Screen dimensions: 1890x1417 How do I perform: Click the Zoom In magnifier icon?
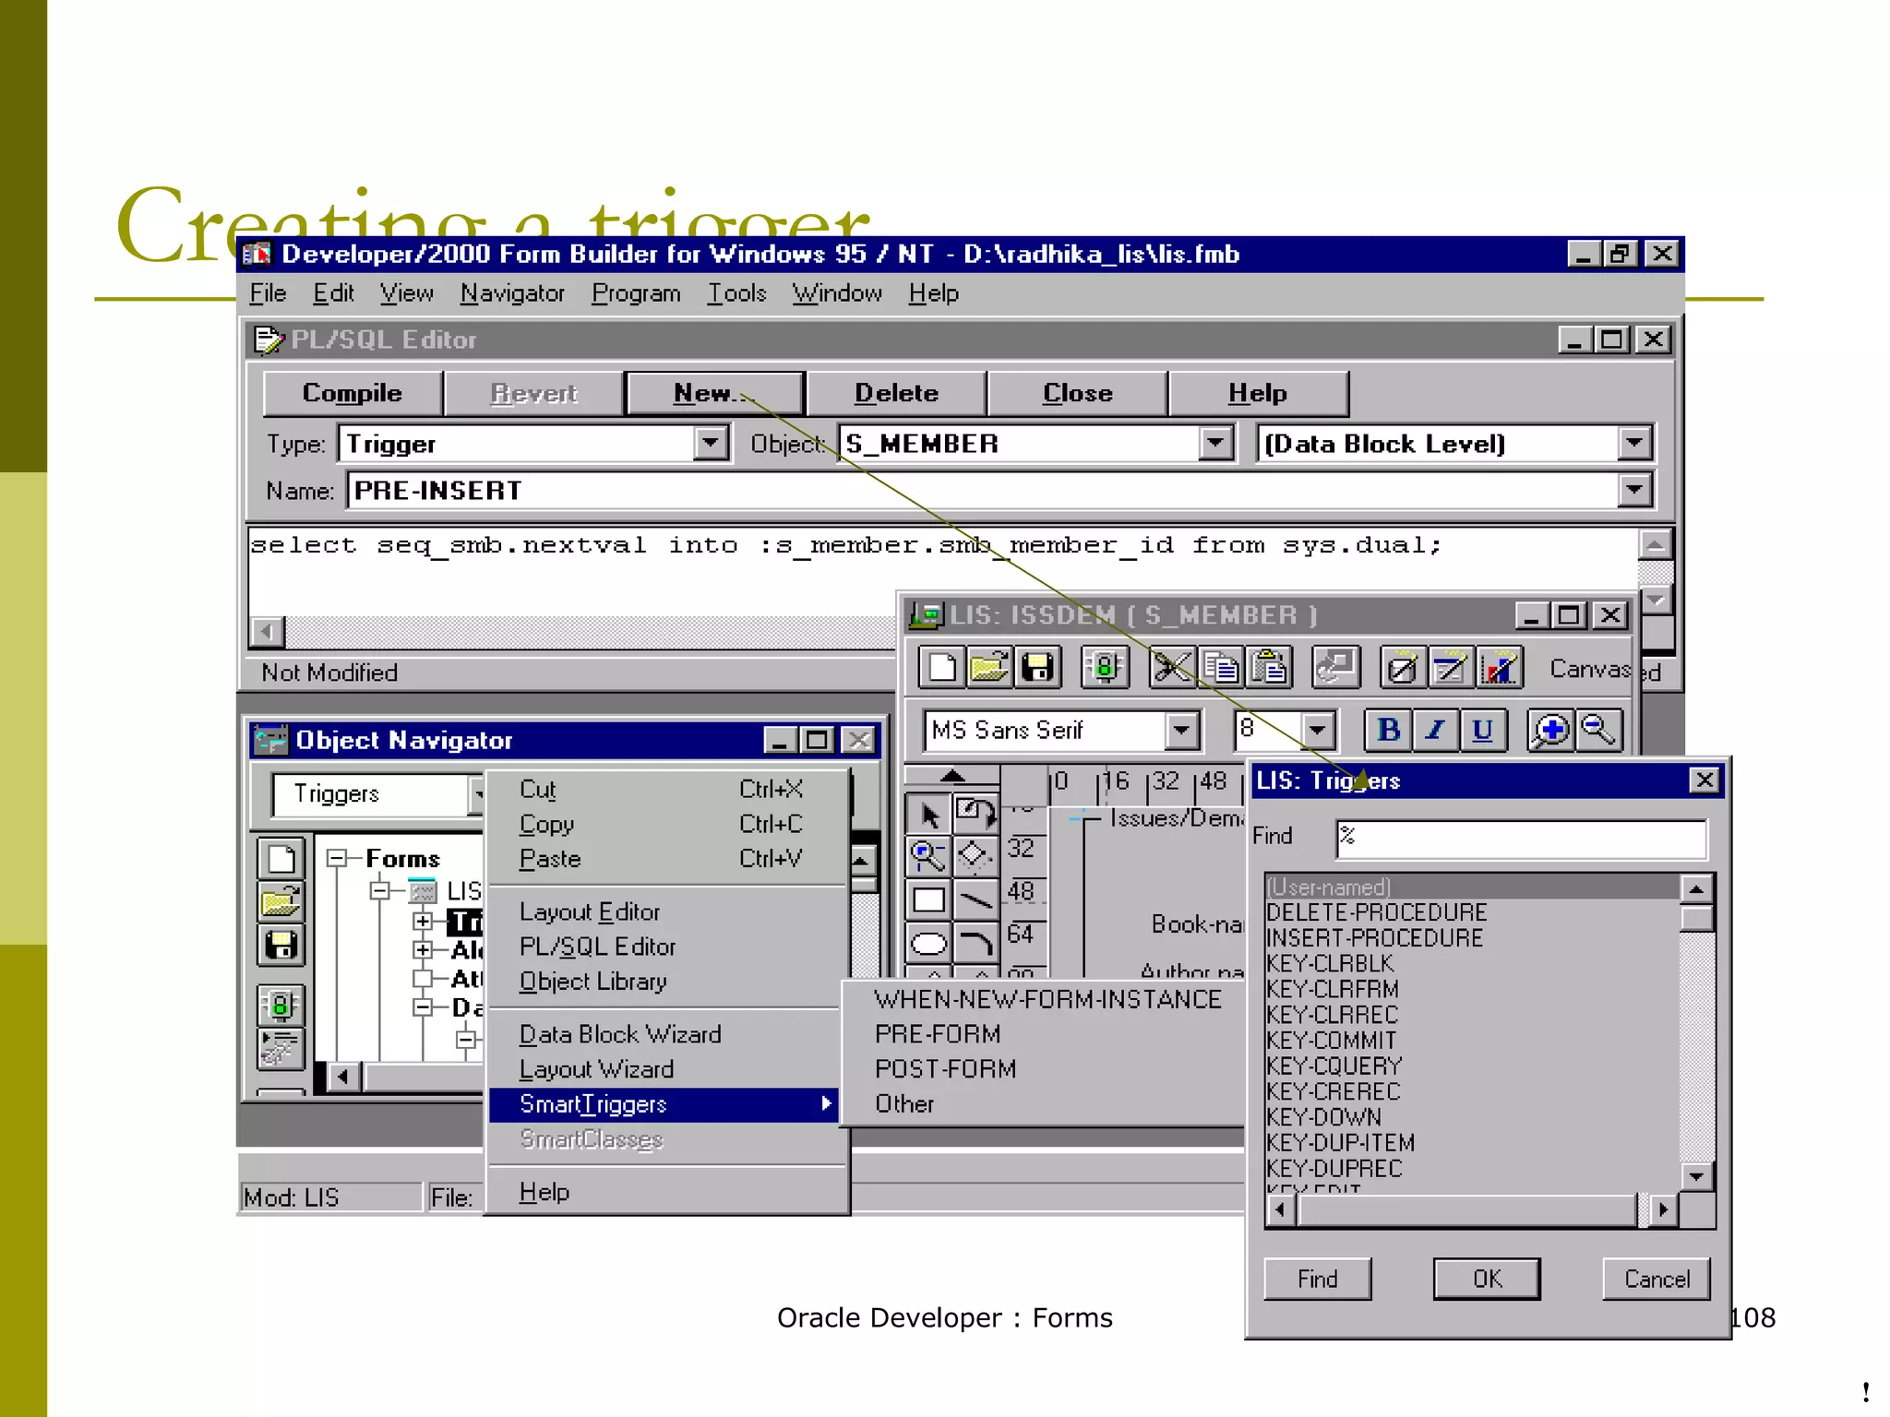[1550, 731]
